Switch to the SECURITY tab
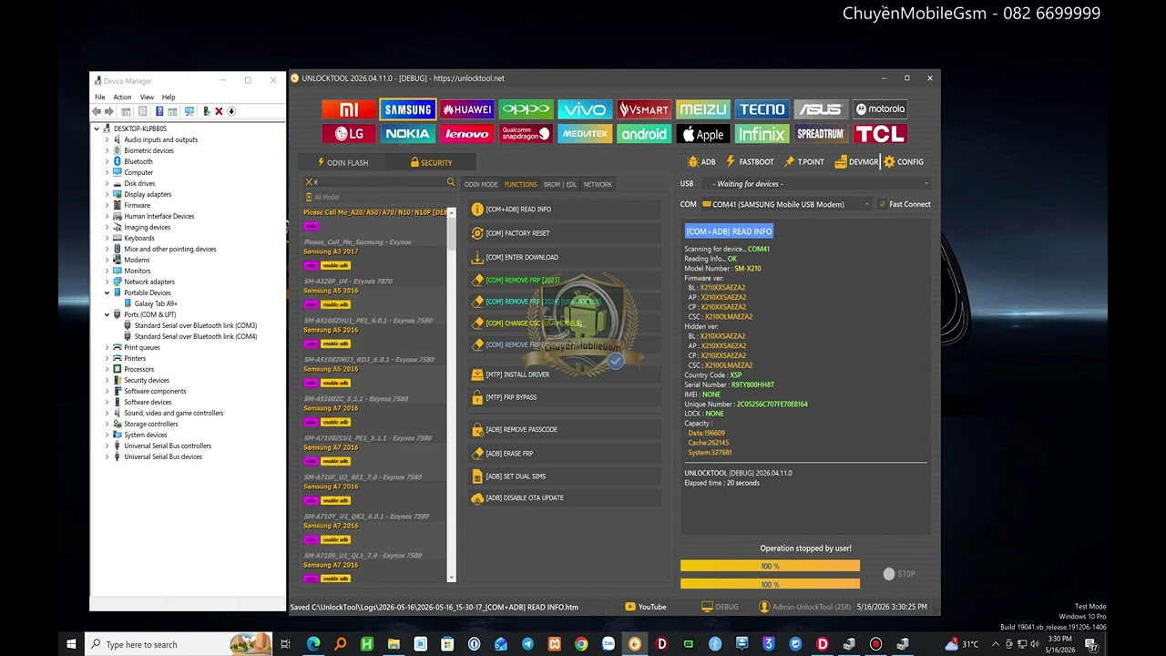1166x656 pixels. (431, 162)
